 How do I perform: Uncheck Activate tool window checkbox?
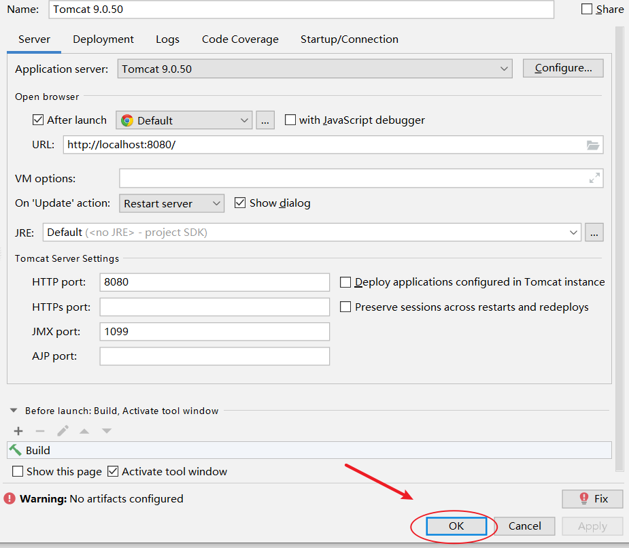[x=113, y=471]
